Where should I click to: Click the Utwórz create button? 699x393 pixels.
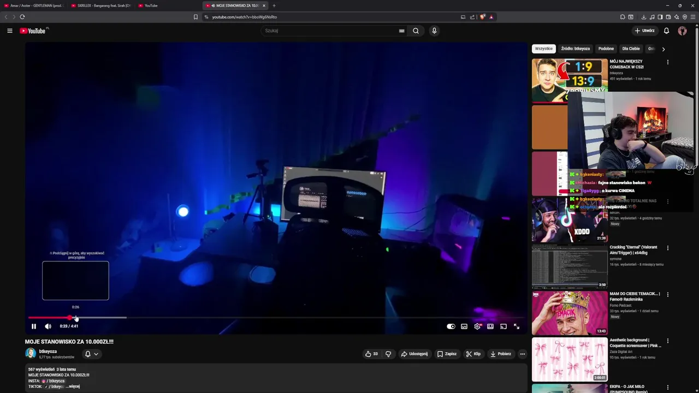(644, 31)
